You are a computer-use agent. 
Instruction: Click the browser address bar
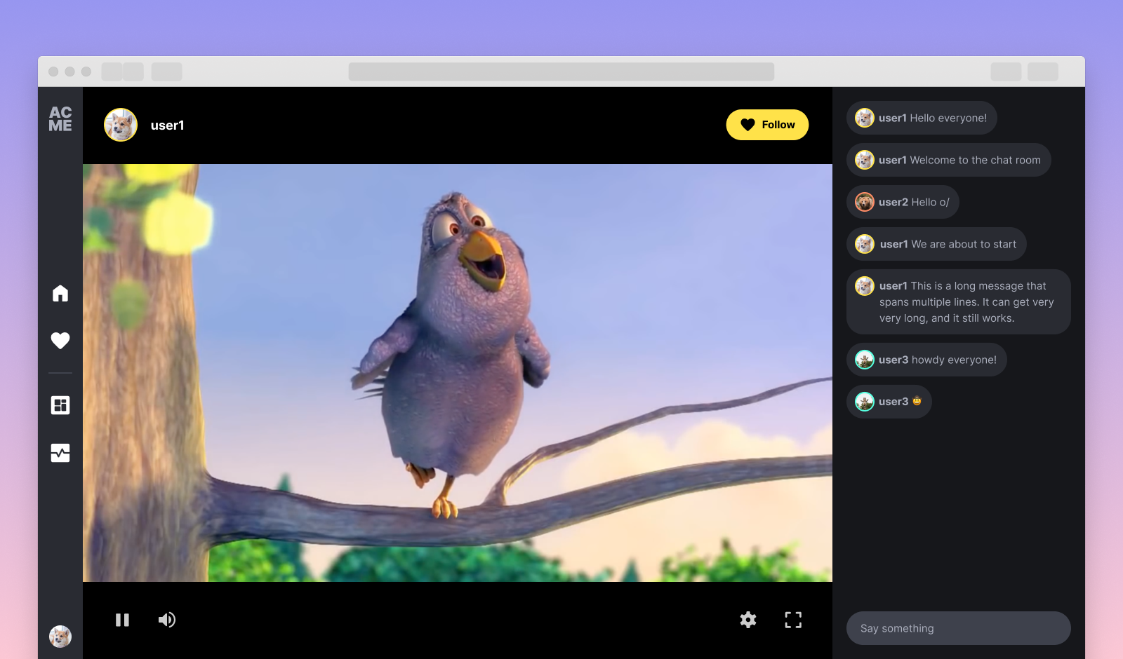[x=561, y=72]
